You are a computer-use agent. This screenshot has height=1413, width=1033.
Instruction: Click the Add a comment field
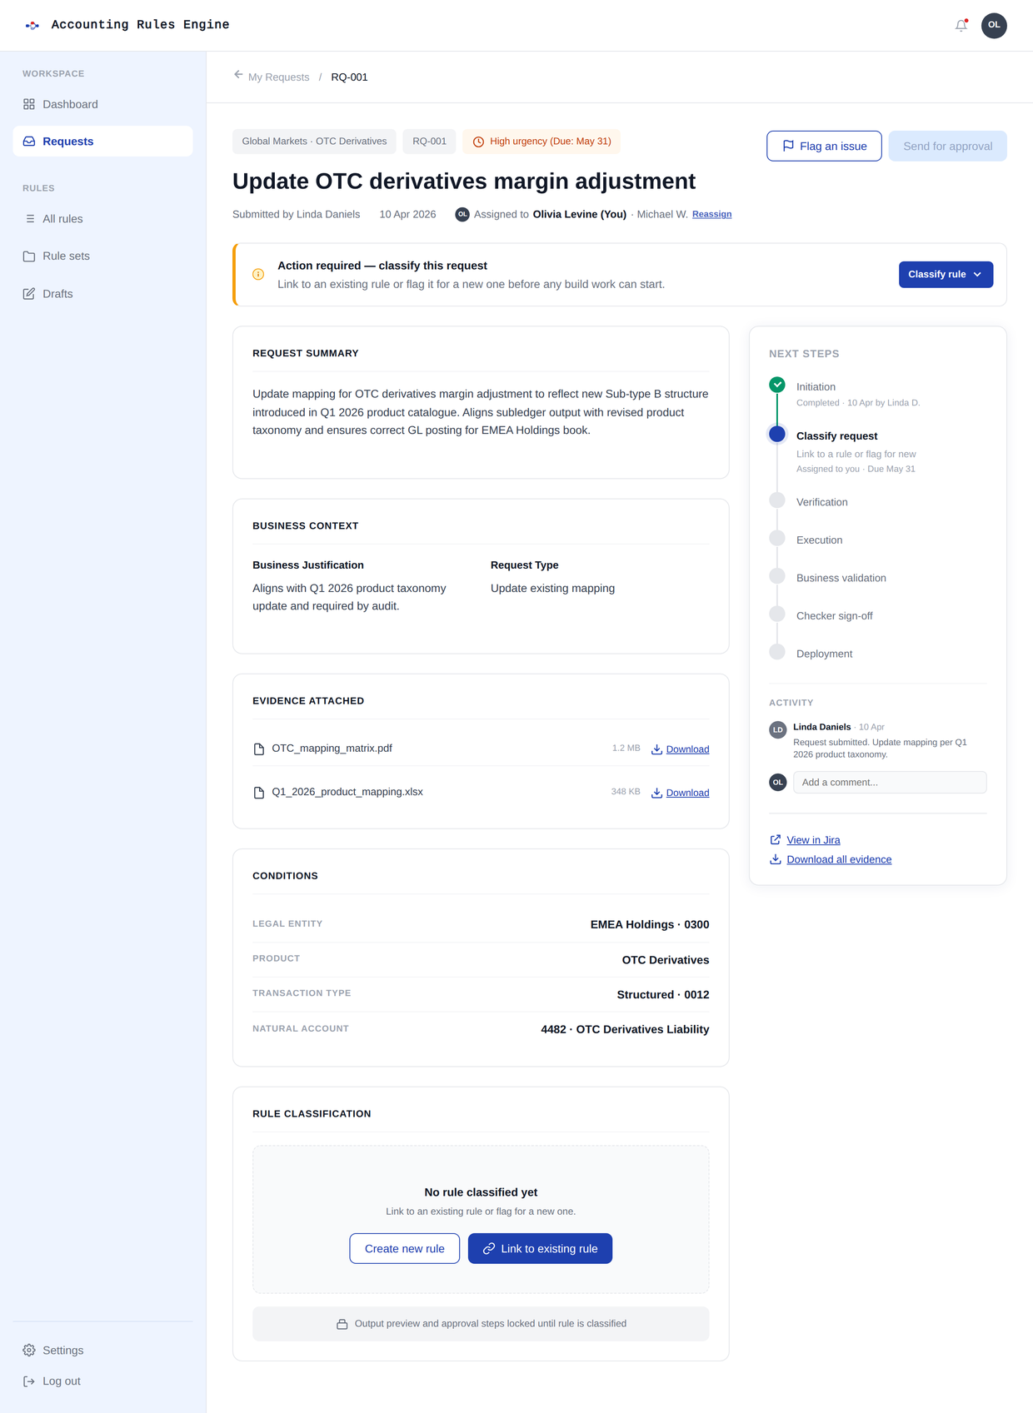[x=890, y=783]
